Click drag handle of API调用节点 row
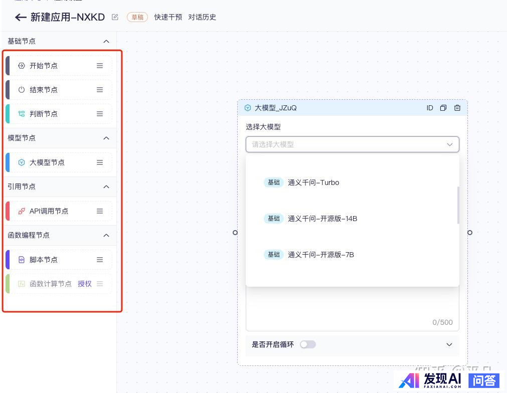 click(x=100, y=211)
